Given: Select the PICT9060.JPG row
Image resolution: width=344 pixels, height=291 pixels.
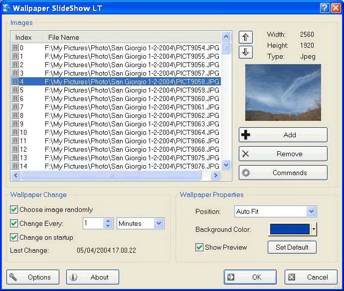Looking at the screenshot, I should tap(116, 98).
